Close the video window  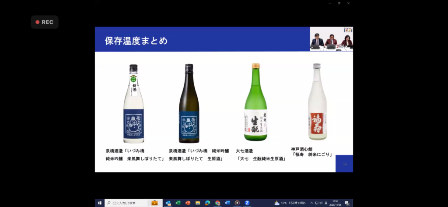[x=348, y=3]
